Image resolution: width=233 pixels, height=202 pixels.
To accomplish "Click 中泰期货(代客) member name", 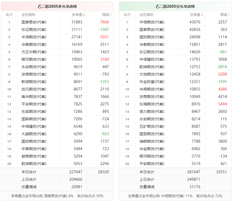I will (34, 149).
